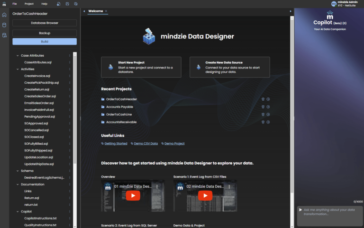Play the Scenario 1 Event Log video
364x228 pixels.
click(x=205, y=195)
